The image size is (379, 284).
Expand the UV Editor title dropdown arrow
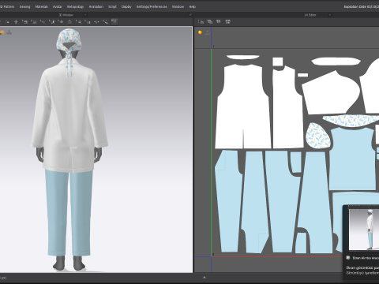click(329, 15)
